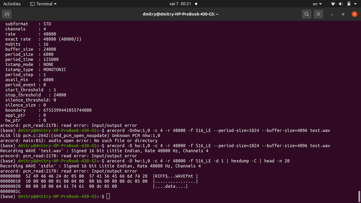The image size is (361, 203).
Task: Click the 'Unknown PCM nhw:1,0' error line
Action: point(80,135)
